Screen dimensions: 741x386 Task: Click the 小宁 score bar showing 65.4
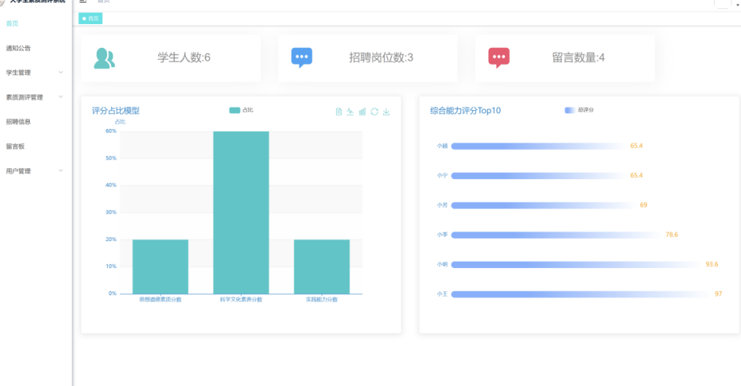[539, 176]
